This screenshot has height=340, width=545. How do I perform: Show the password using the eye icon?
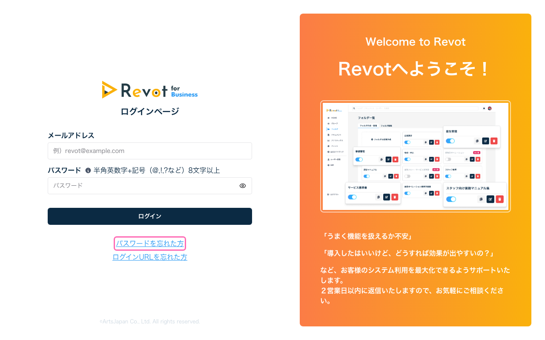click(243, 186)
